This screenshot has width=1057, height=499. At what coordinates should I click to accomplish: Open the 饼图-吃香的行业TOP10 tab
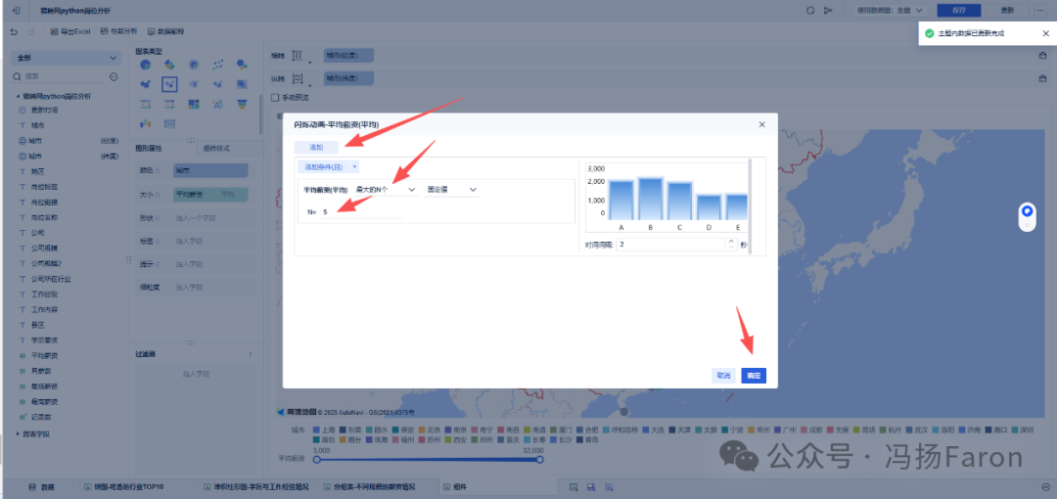pos(124,487)
